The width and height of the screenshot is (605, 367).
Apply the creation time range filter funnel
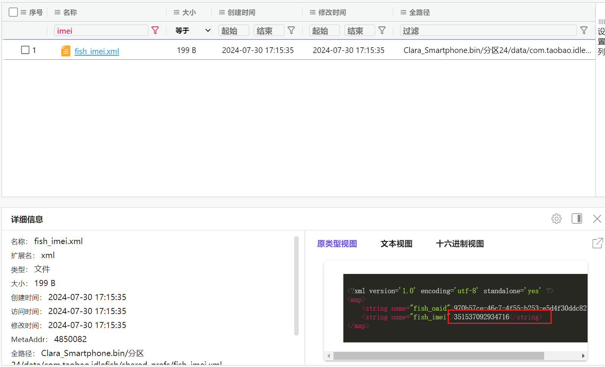[x=291, y=30]
